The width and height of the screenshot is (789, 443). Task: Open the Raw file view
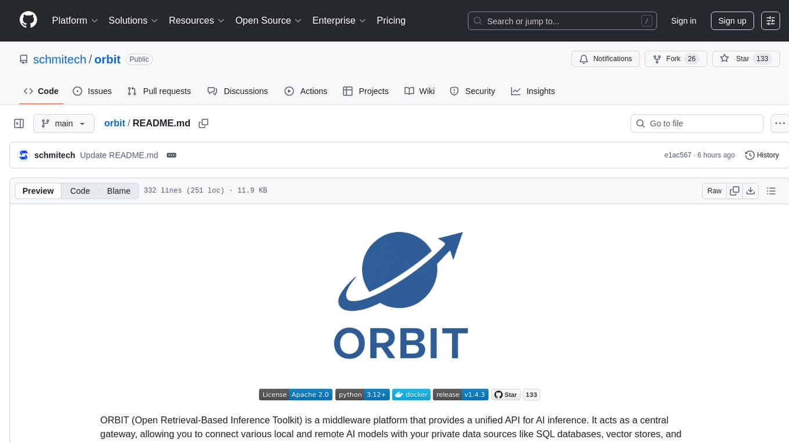point(714,191)
